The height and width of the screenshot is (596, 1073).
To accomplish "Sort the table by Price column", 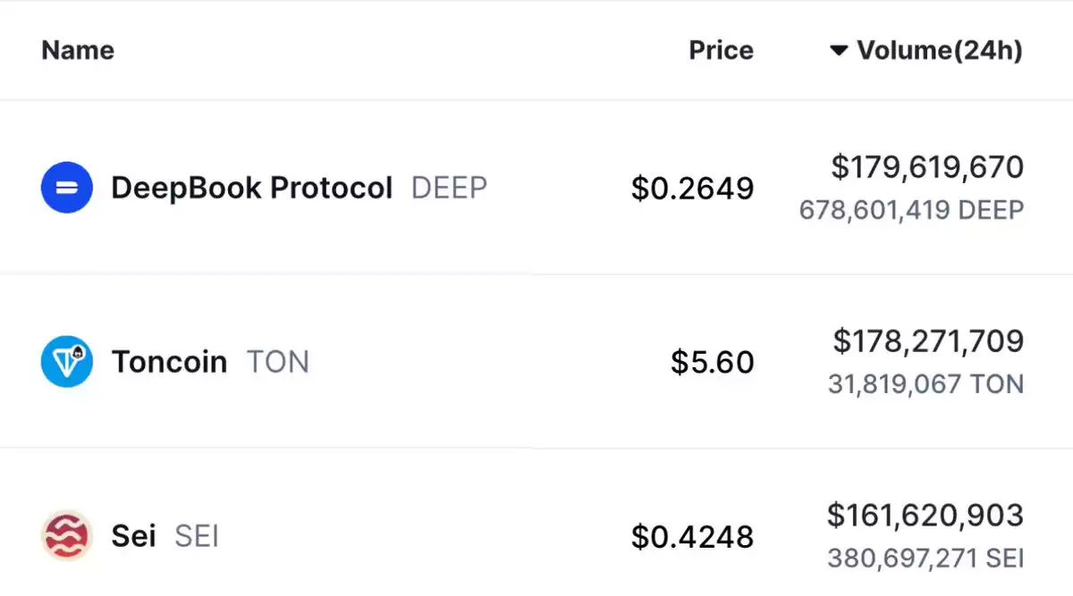I will point(721,50).
